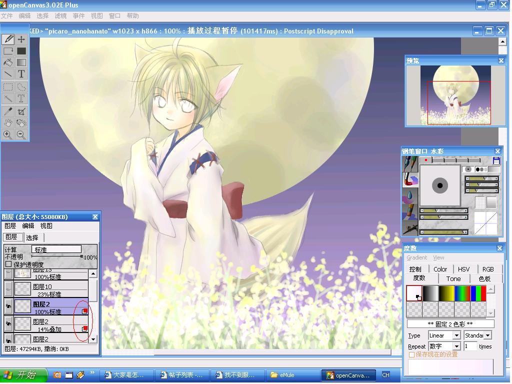The image size is (512, 384).
Task: Open the Gradient menu in 度数 panel
Action: [x=416, y=257]
